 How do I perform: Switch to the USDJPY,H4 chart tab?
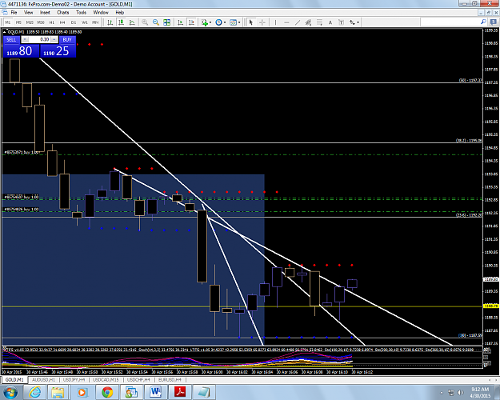(74, 379)
